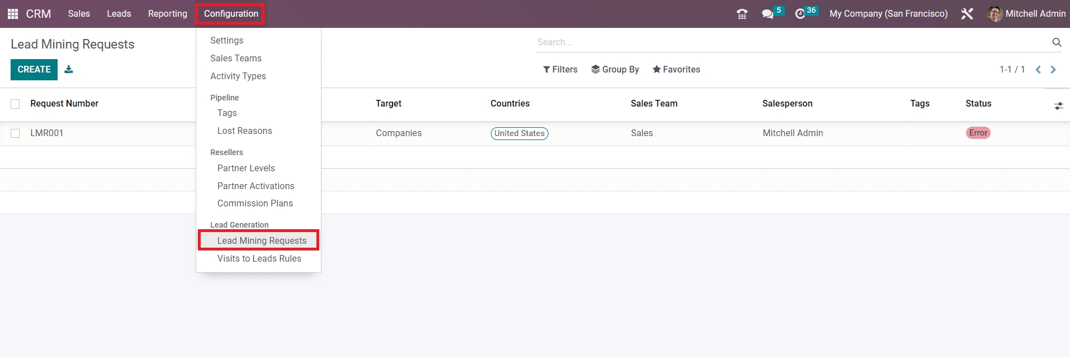The height and width of the screenshot is (357, 1070).
Task: Expand the Filters dropdown
Action: tap(560, 70)
